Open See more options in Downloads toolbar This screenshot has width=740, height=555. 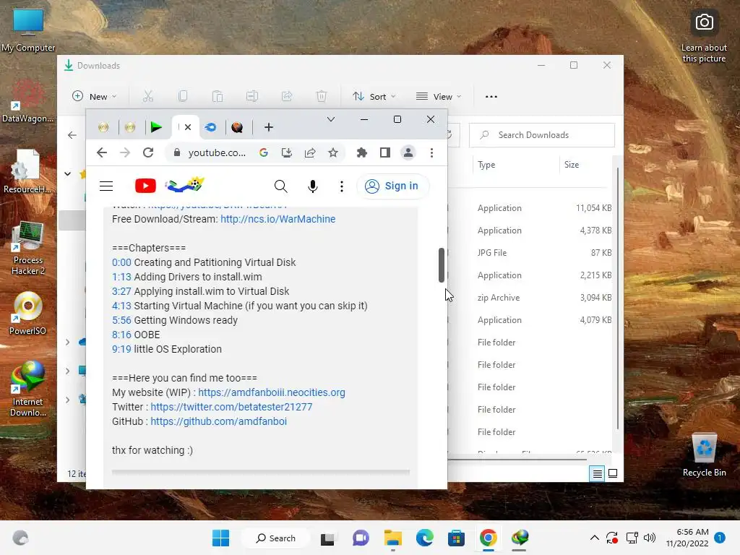click(491, 96)
